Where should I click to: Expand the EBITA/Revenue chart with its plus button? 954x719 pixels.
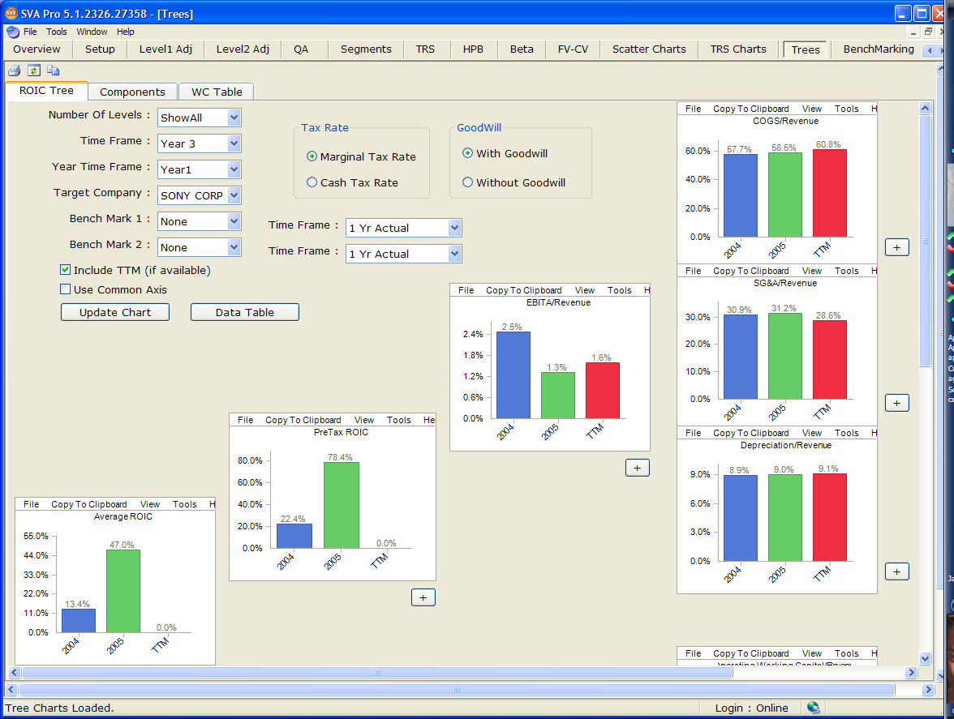point(637,468)
